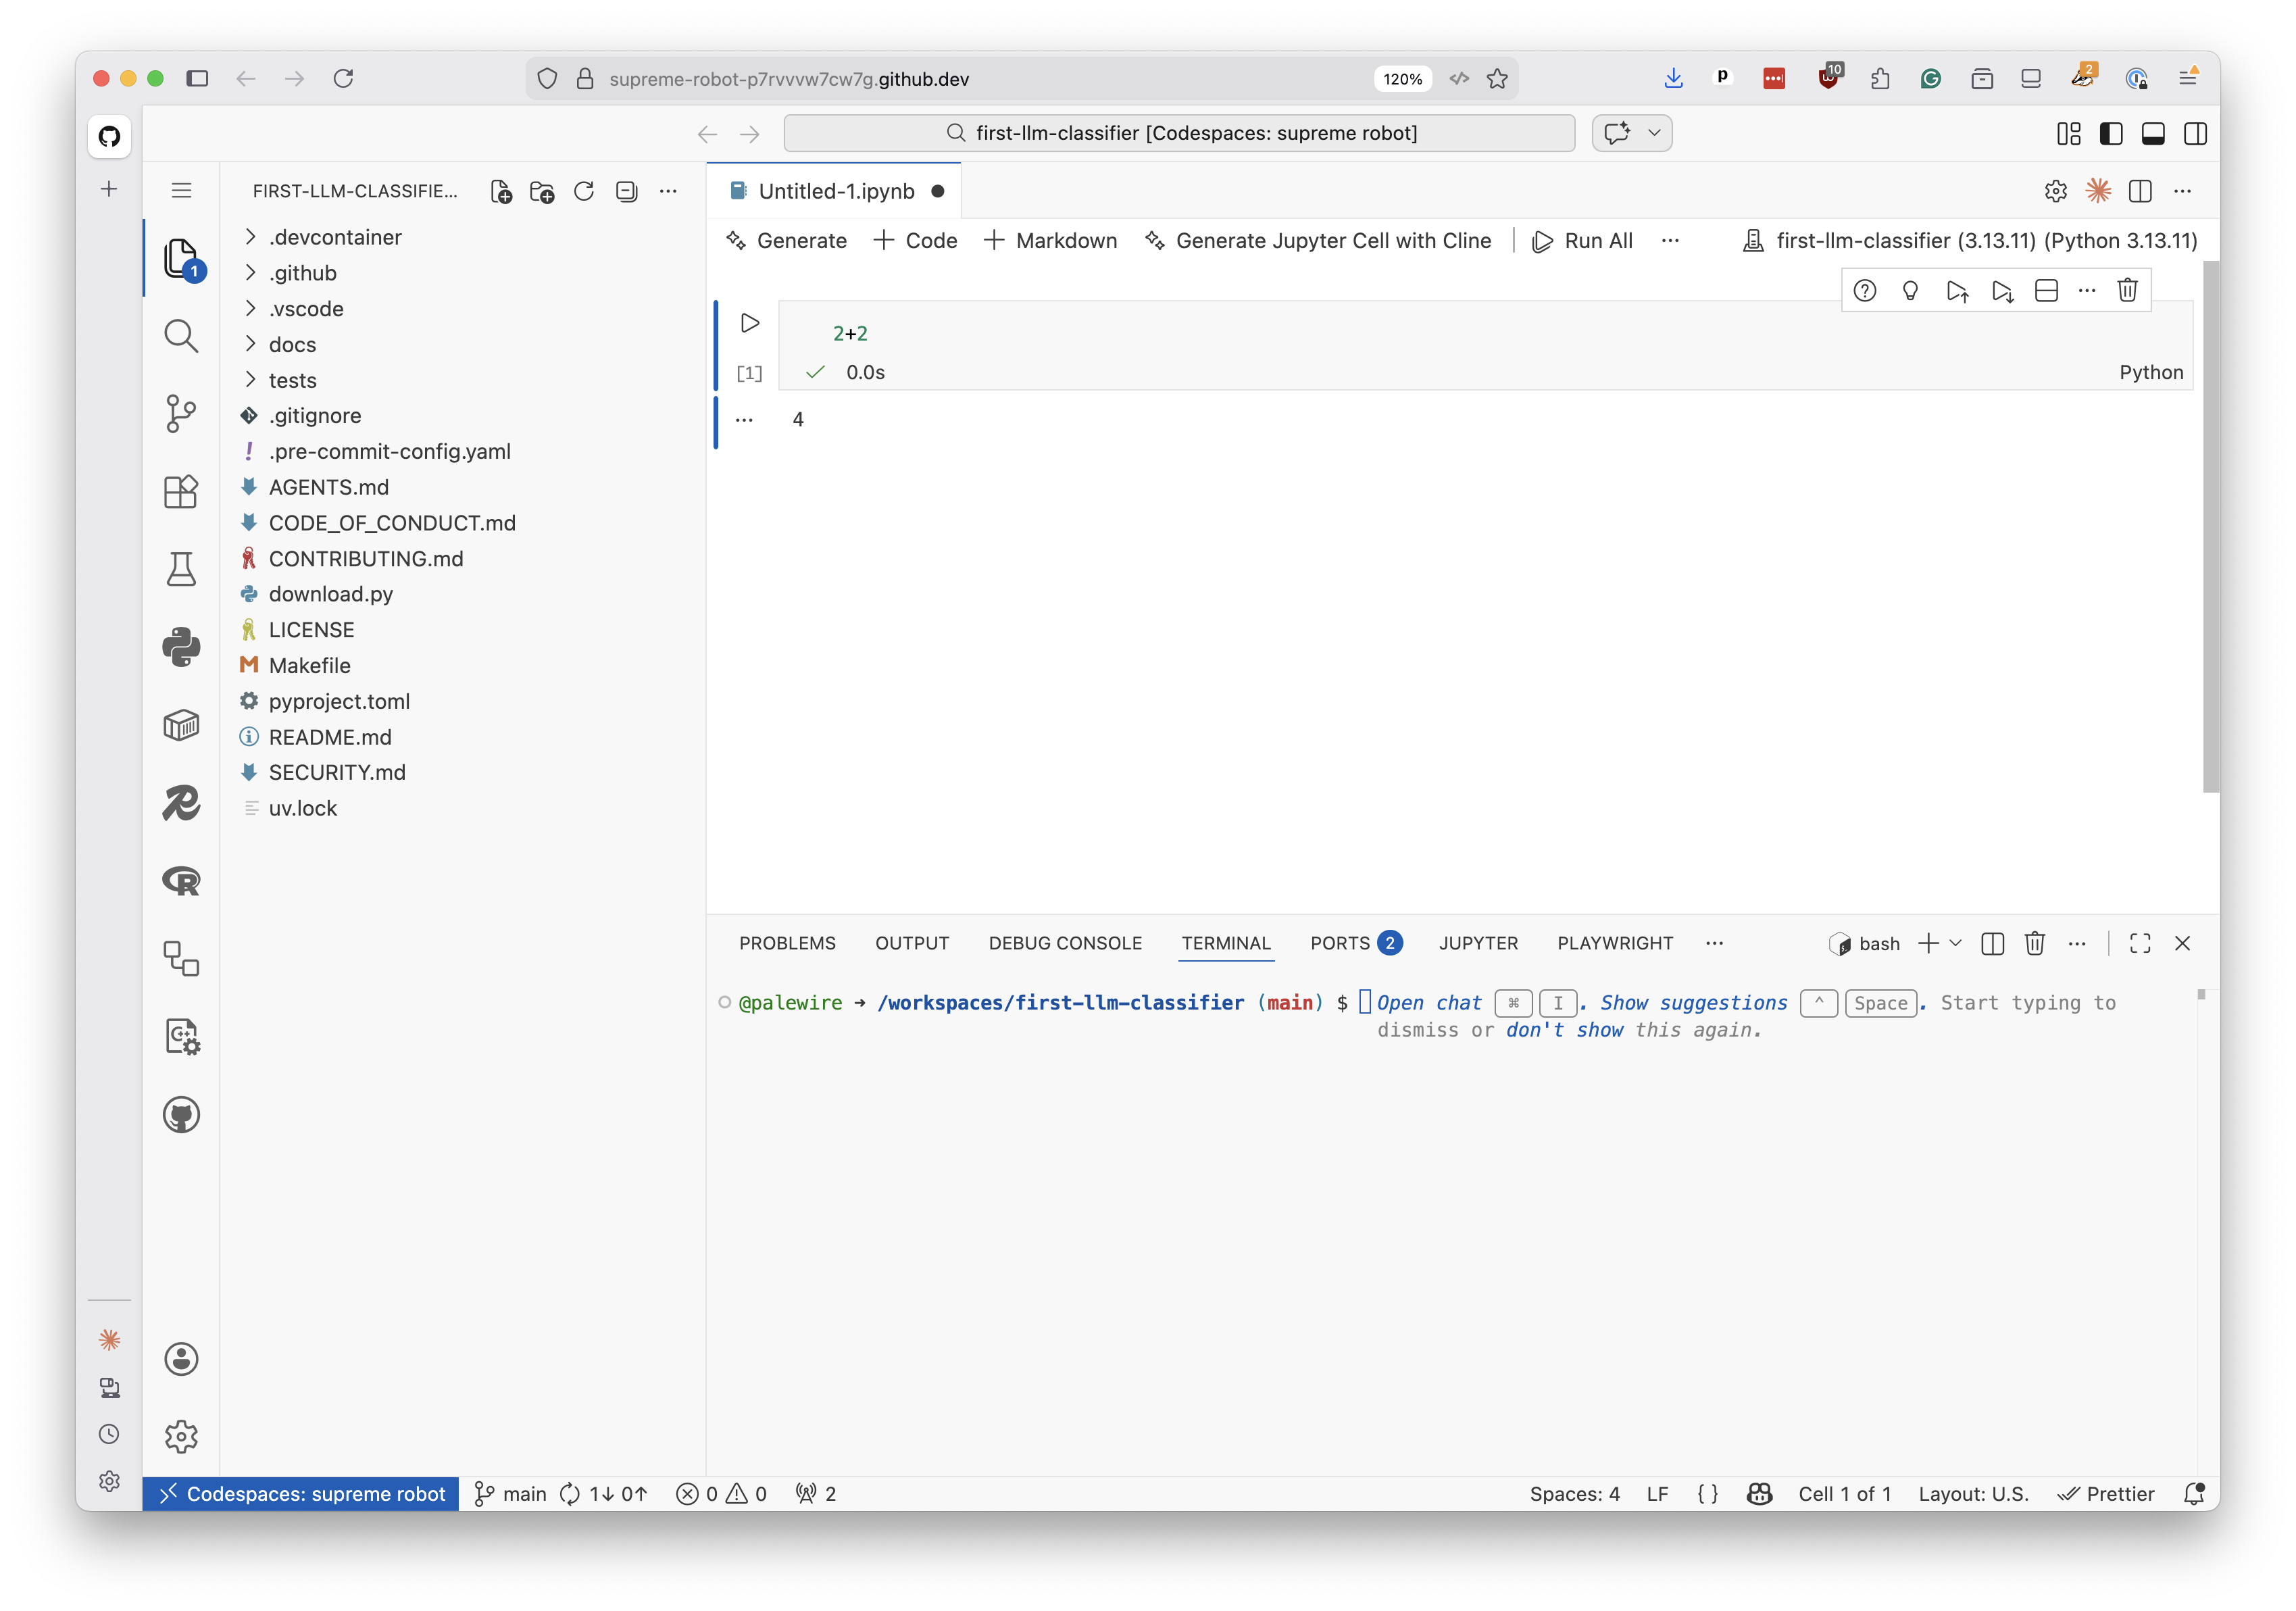Collapse all folders in the Explorer

[x=626, y=191]
